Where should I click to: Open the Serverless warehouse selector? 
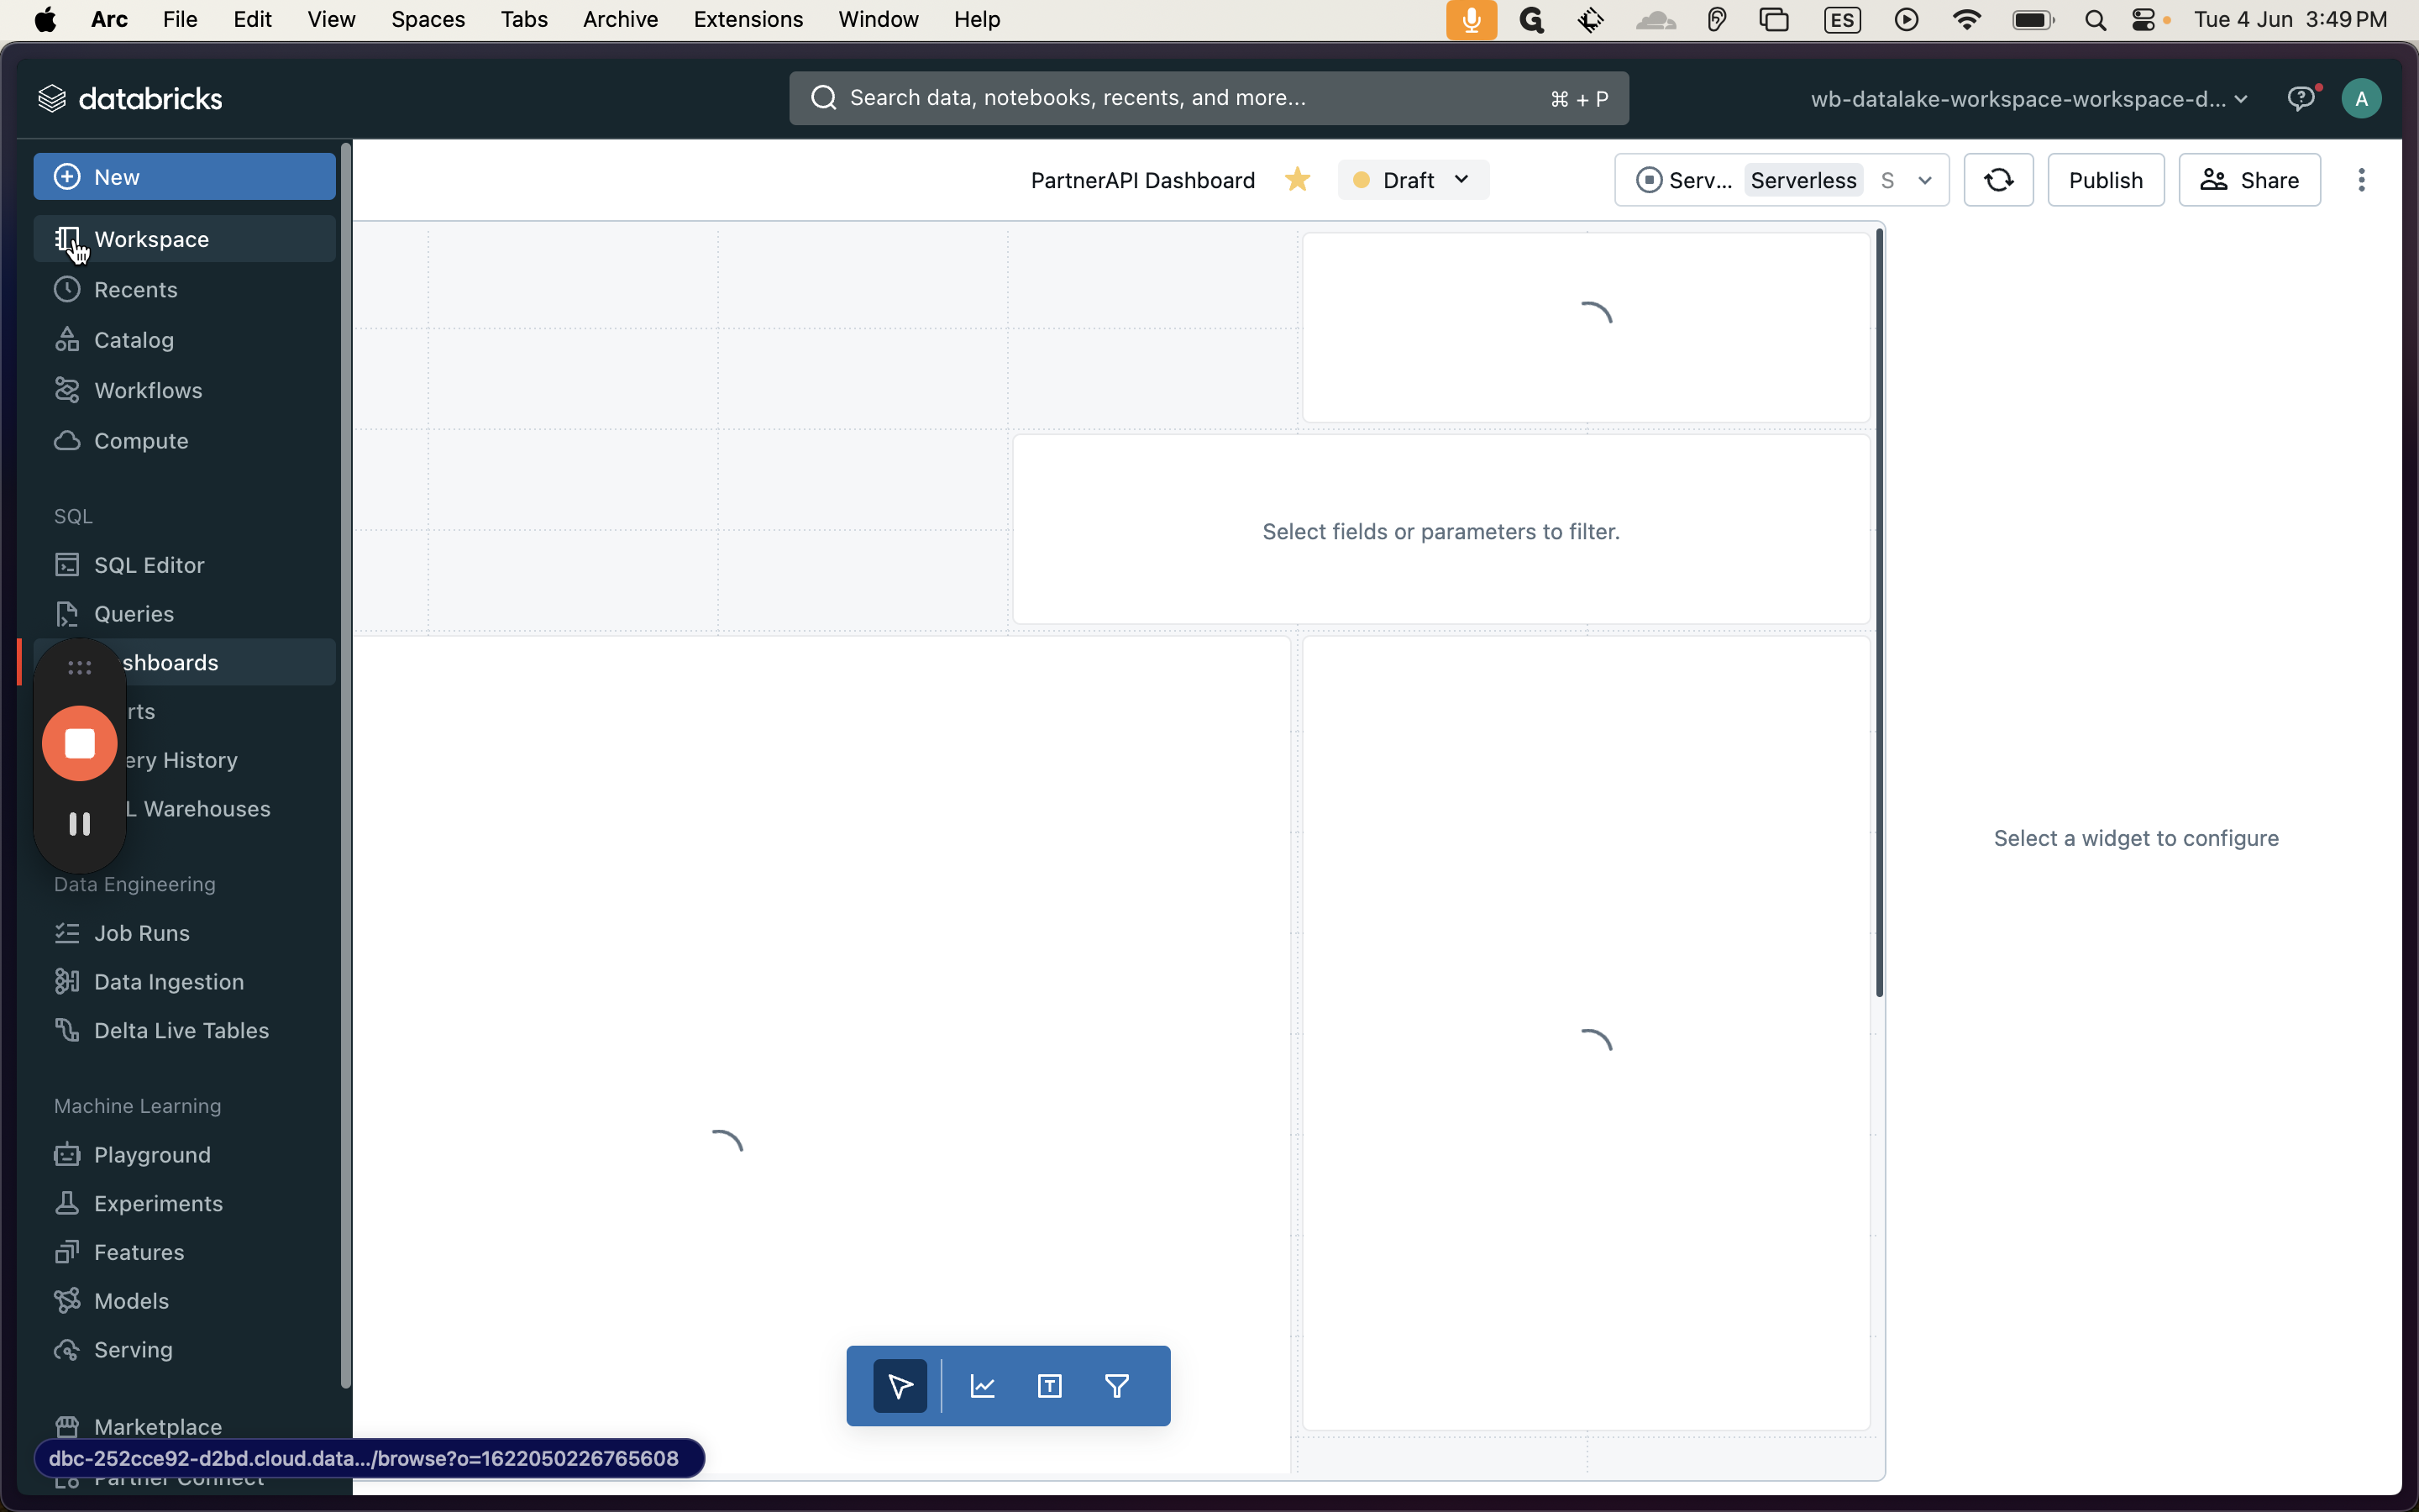coord(1781,180)
